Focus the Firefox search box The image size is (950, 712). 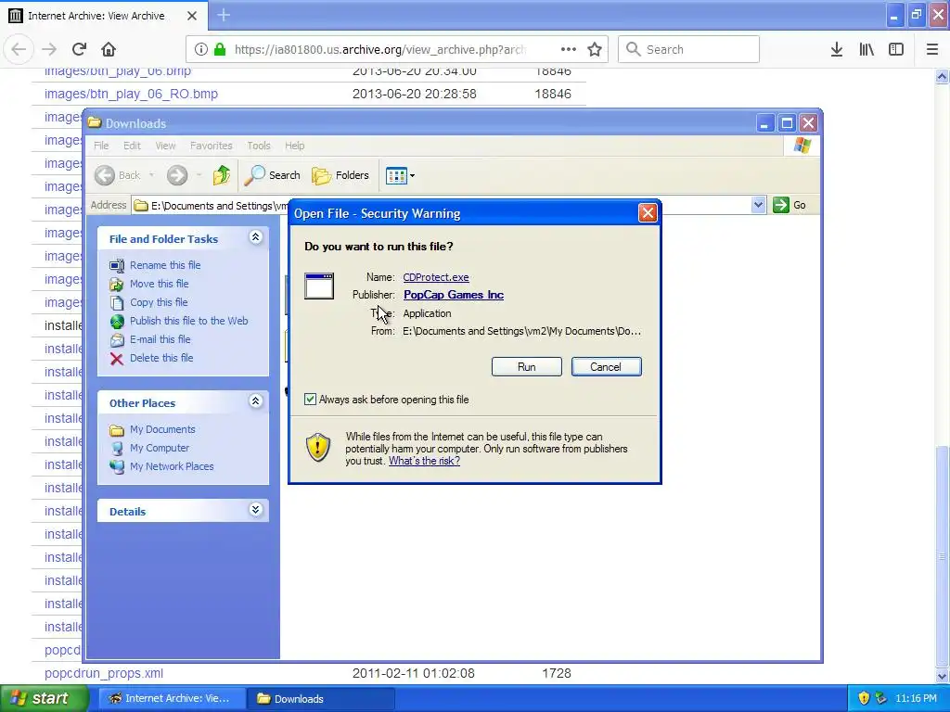(x=689, y=49)
